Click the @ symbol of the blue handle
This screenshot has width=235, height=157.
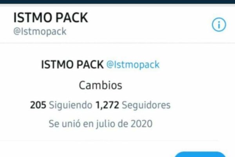(110, 65)
